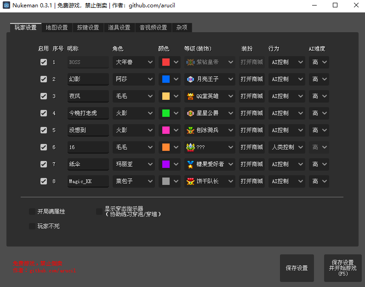
Task: Click the 刨冰骑兵 rank badge icon
Action: click(x=190, y=130)
